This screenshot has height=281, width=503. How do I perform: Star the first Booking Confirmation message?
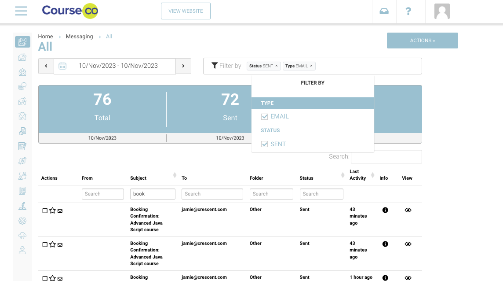click(52, 211)
